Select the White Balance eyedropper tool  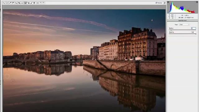(10, 3)
